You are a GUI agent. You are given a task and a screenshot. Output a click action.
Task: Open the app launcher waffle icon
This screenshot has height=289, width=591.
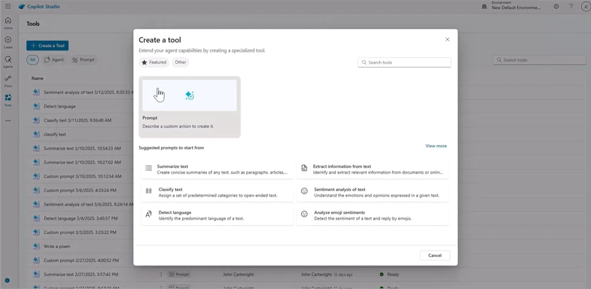click(8, 6)
